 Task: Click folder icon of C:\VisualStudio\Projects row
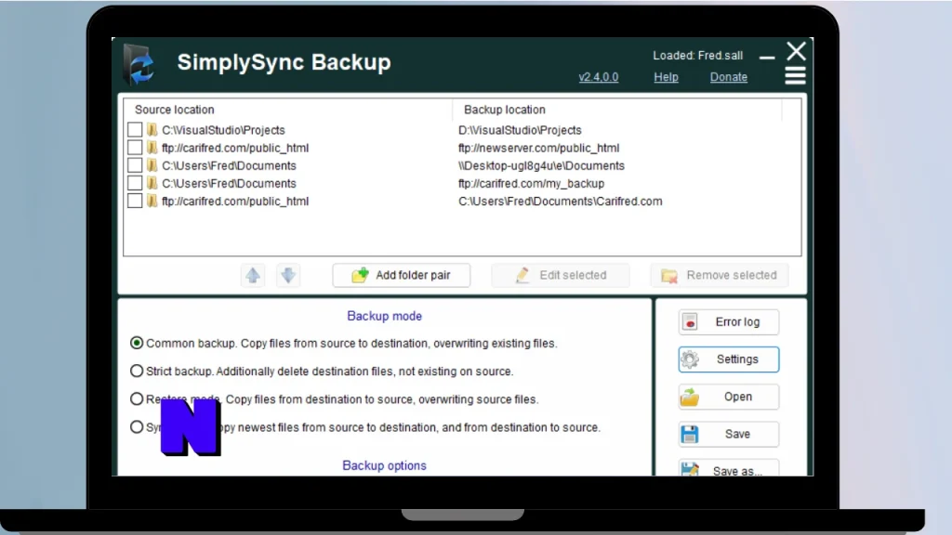click(152, 130)
